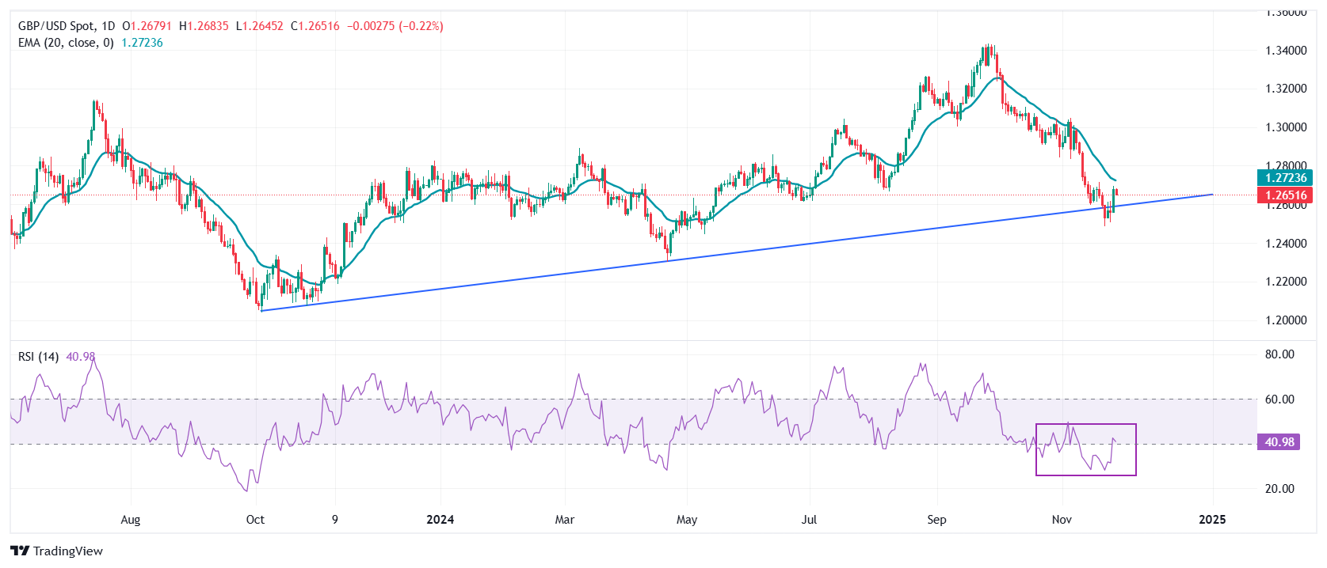Click the 1D interval label in the title
Viewport: 1327px width, 568px height.
pyautogui.click(x=109, y=26)
